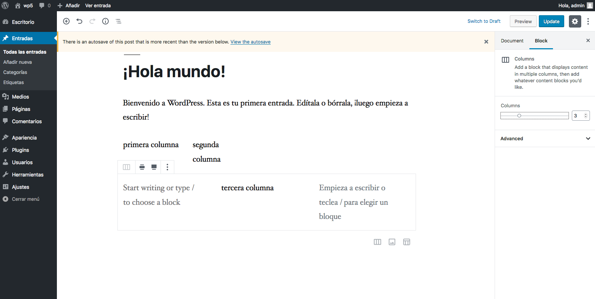Screen dimensions: 595x299
Task: Expand the Advanced panel
Action: pos(545,138)
